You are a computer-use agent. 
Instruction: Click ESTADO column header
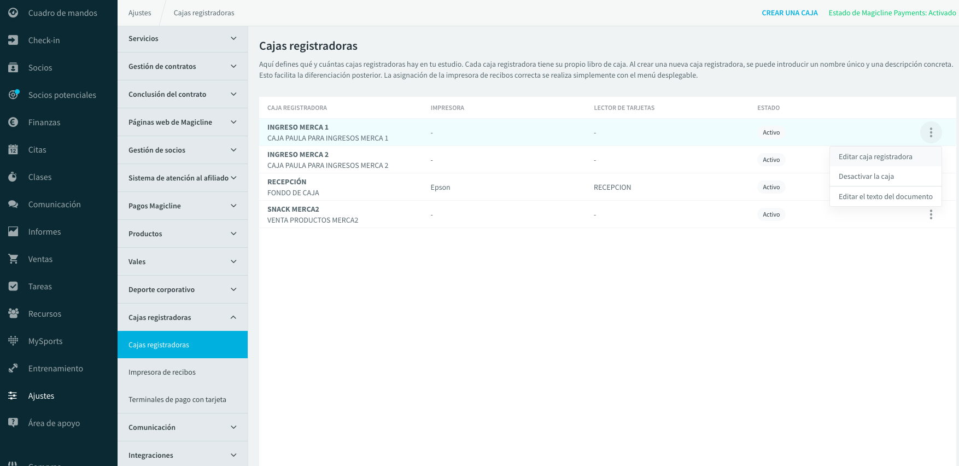click(x=768, y=108)
